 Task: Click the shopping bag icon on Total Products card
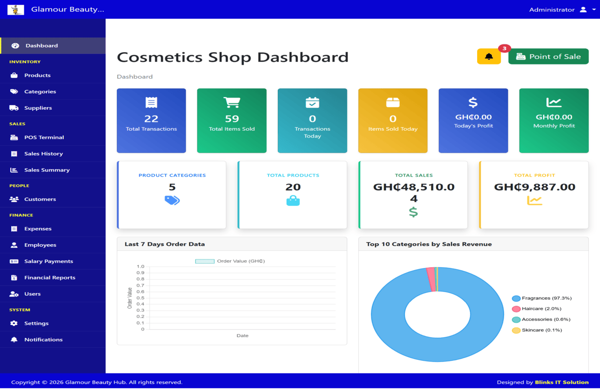coord(292,200)
